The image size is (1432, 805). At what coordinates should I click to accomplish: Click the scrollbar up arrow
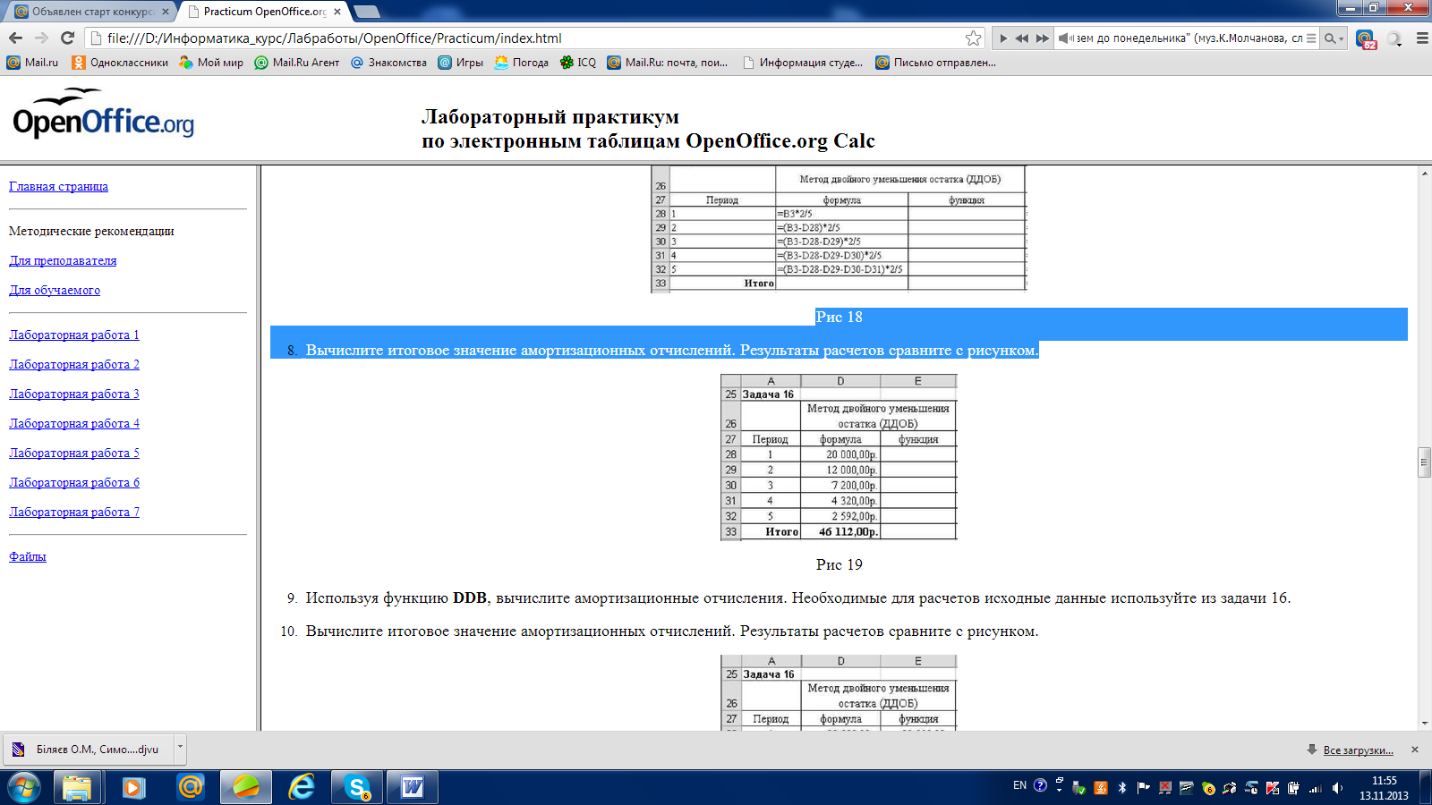pyautogui.click(x=1424, y=173)
